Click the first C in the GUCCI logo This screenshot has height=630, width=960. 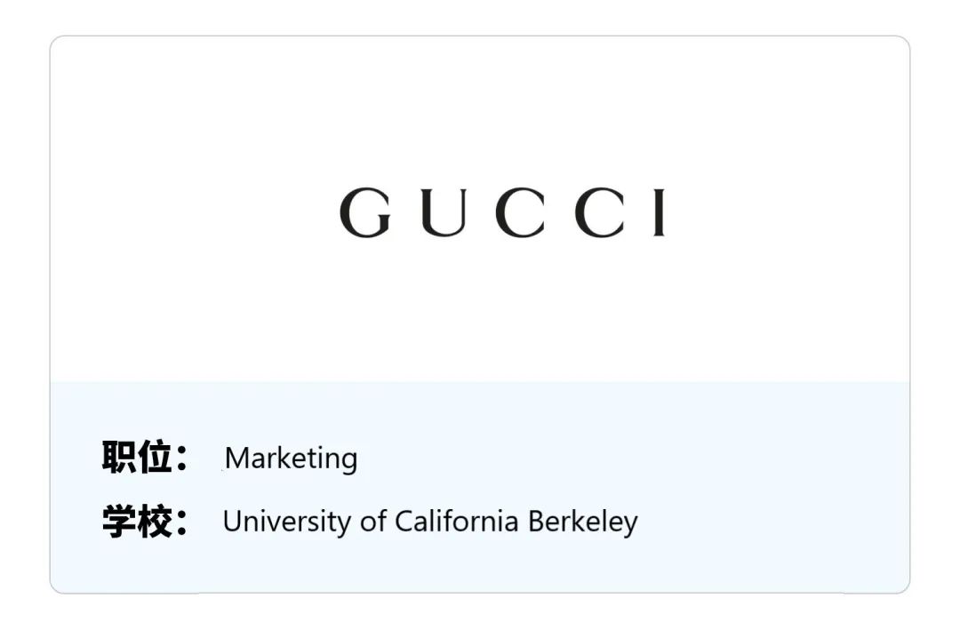pos(520,212)
